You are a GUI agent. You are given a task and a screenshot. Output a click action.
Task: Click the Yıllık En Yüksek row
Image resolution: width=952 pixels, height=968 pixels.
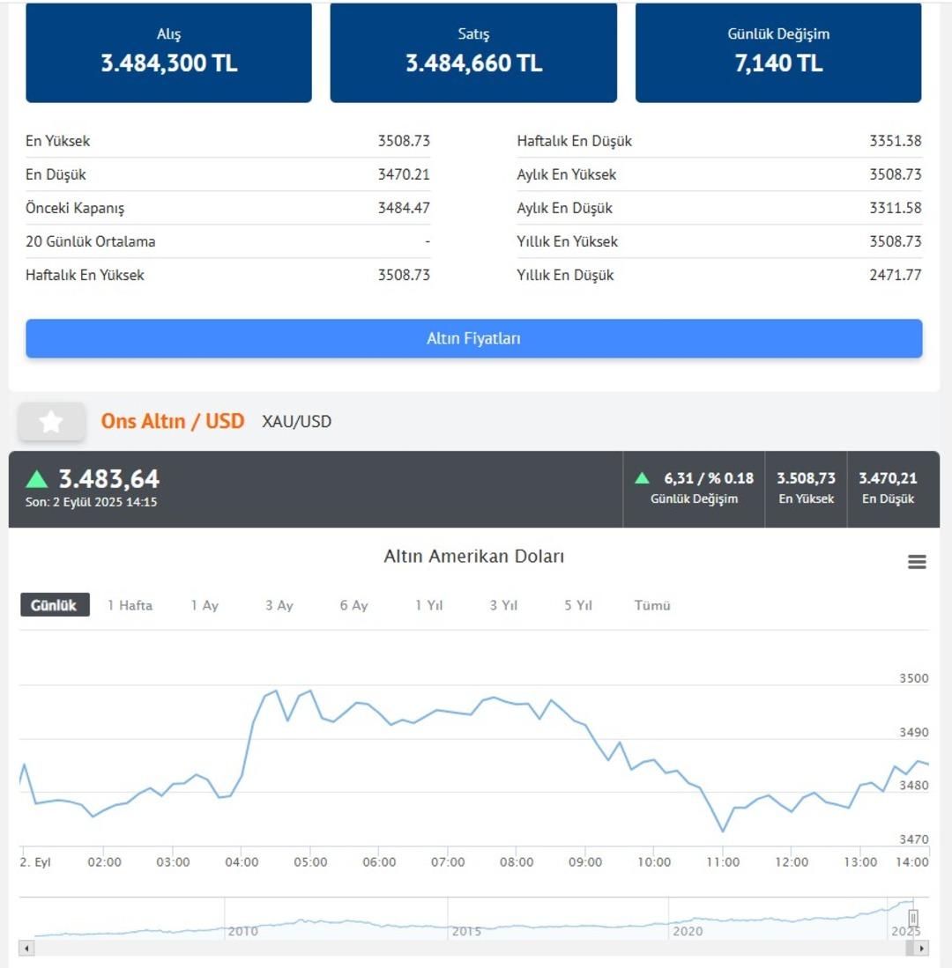(x=719, y=241)
